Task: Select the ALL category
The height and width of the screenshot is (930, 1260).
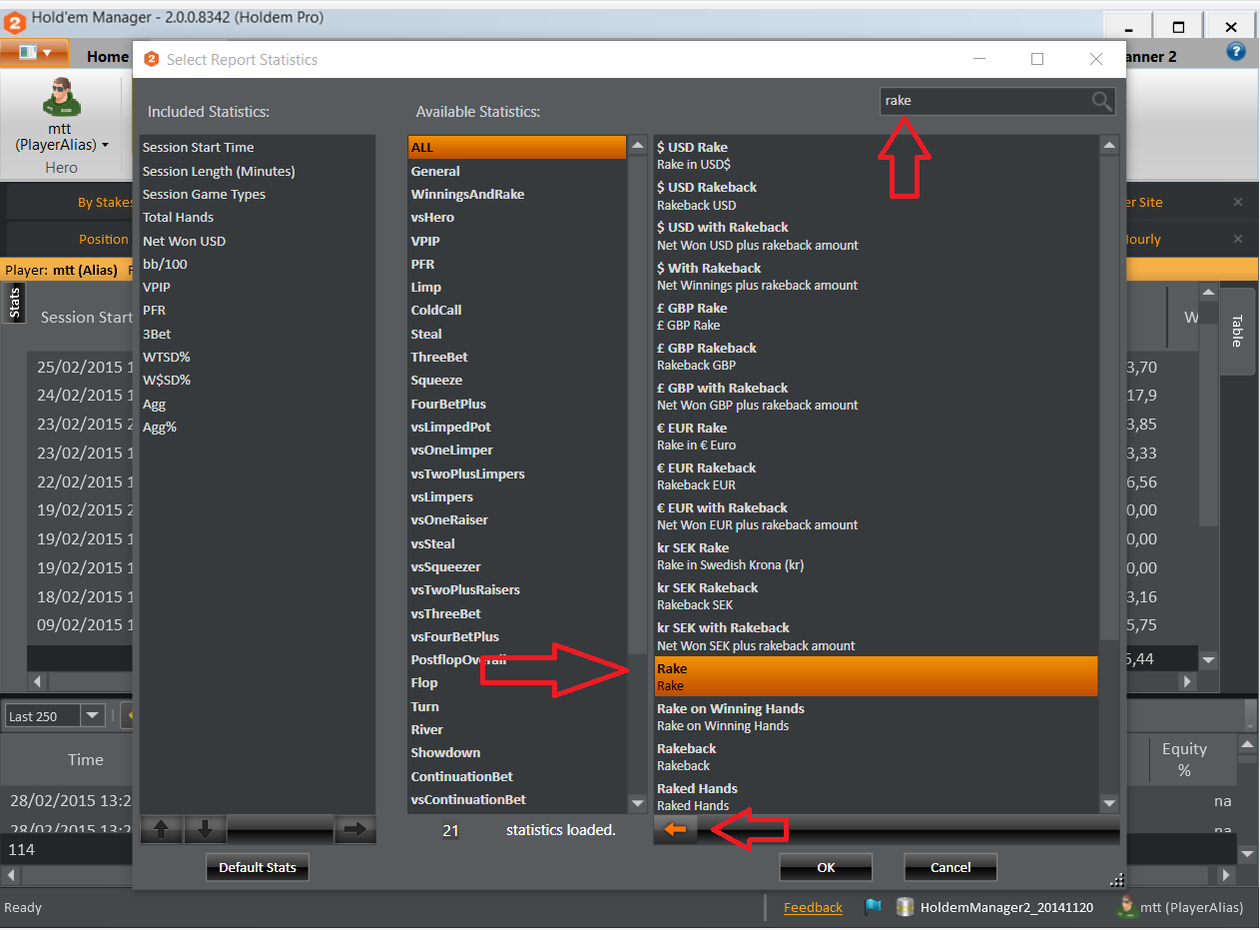Action: [x=517, y=147]
